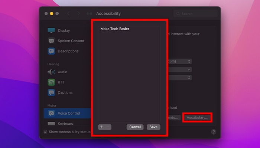Go back with the left chevron

point(69,14)
